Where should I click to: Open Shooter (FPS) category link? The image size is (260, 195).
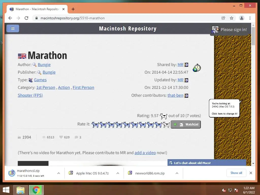pos(30,95)
